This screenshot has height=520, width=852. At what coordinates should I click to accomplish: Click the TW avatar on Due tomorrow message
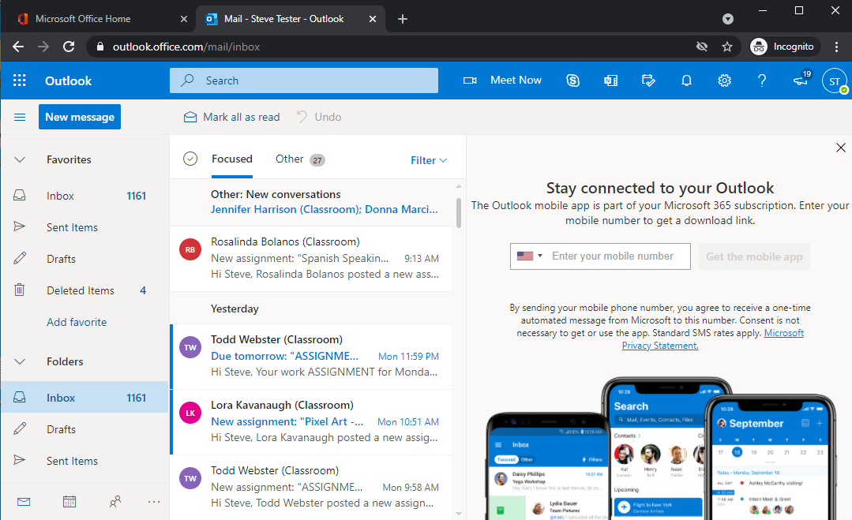pyautogui.click(x=190, y=347)
